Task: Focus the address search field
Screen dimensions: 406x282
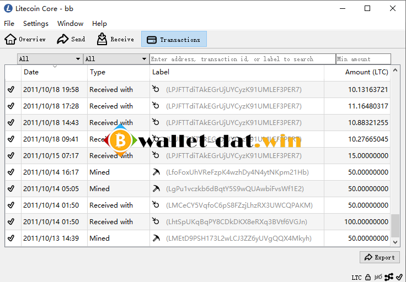Action: click(x=243, y=59)
